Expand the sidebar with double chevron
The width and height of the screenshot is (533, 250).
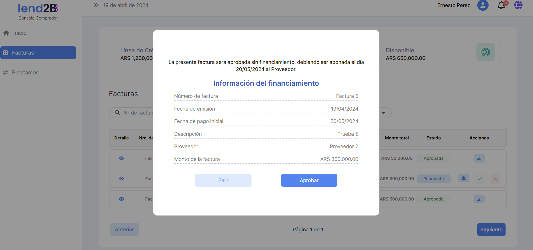pyautogui.click(x=96, y=5)
